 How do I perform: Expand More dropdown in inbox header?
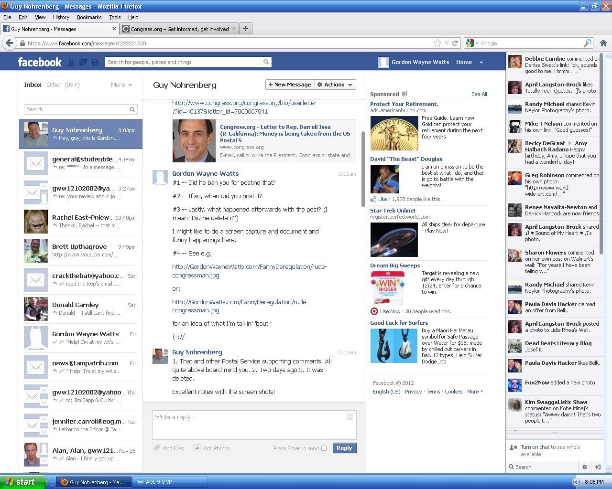[x=121, y=85]
